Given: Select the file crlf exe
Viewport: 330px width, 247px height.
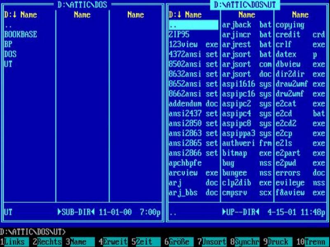Looking at the screenshot, I should (x=300, y=44).
